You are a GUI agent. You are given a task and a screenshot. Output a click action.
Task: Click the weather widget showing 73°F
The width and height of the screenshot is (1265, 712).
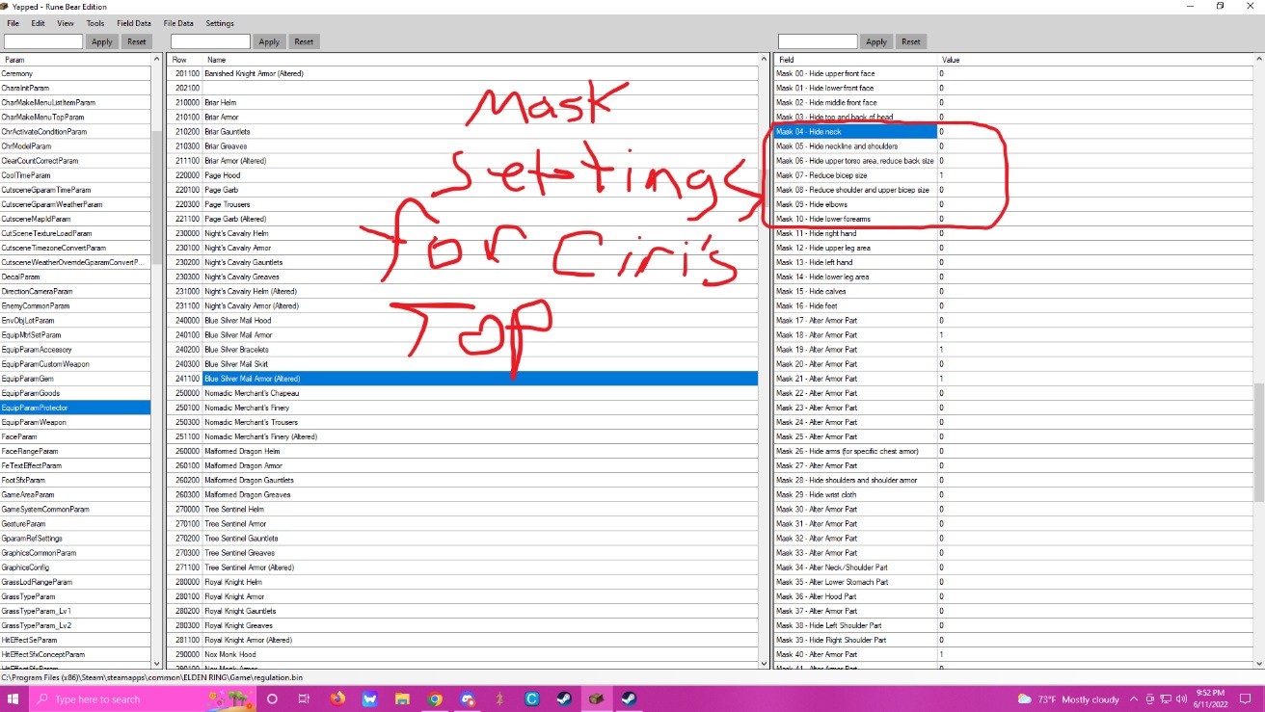click(x=1068, y=699)
